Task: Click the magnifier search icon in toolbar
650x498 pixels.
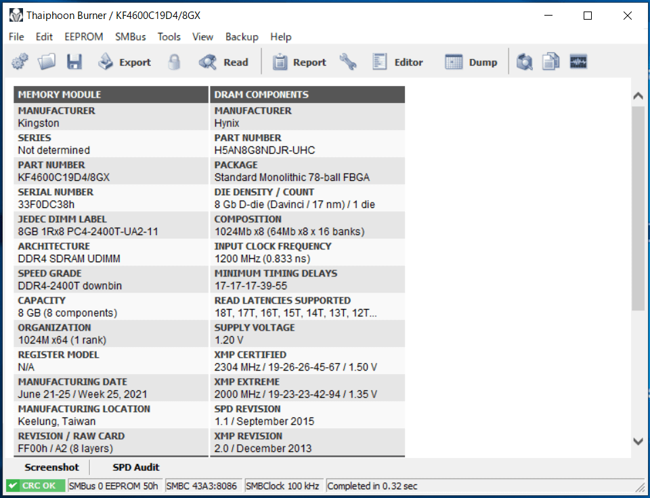Action: (524, 62)
